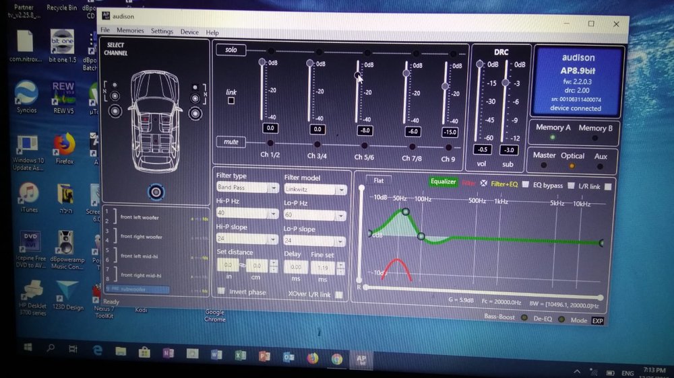674x378 pixels.
Task: Open PowerPoint from the taskbar
Action: [x=264, y=356]
